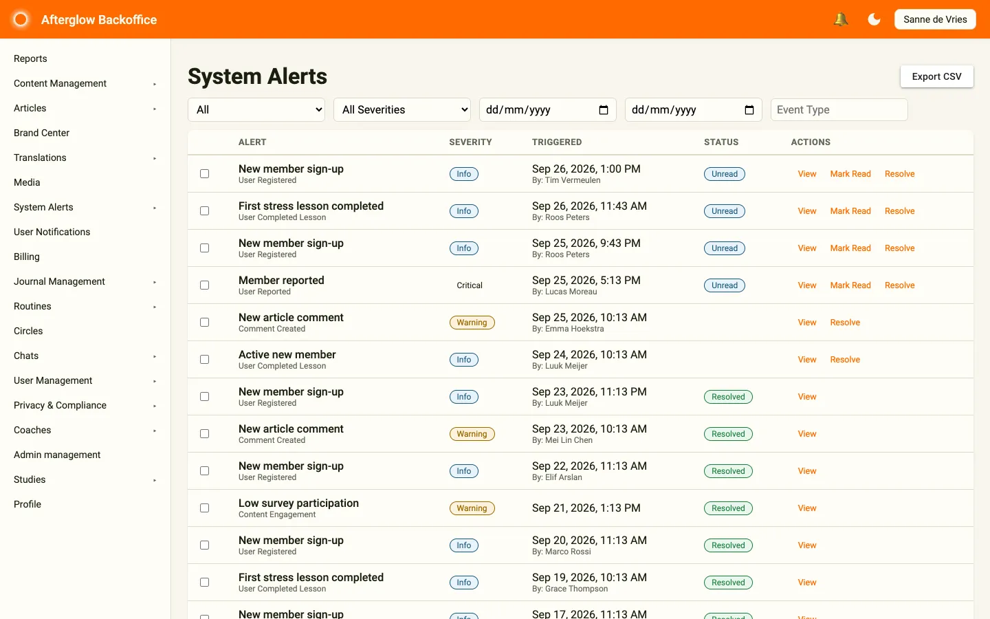Image resolution: width=990 pixels, height=619 pixels.
Task: Open the Sanne de Vries user menu
Action: (935, 19)
